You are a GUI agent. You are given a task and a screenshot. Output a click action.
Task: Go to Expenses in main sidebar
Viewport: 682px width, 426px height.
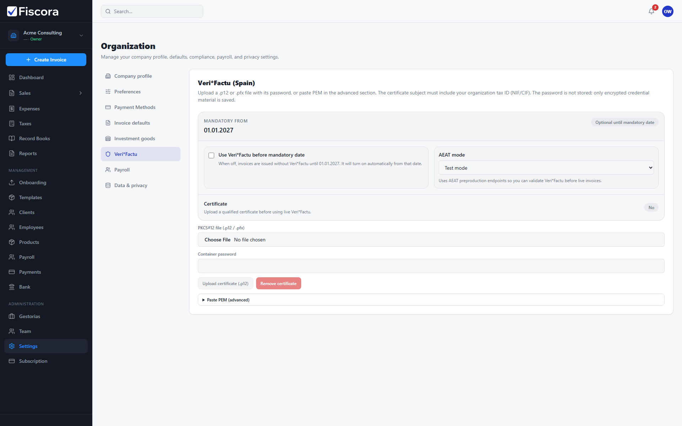coord(46,109)
